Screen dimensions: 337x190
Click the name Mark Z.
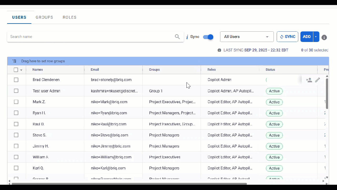pos(39,102)
